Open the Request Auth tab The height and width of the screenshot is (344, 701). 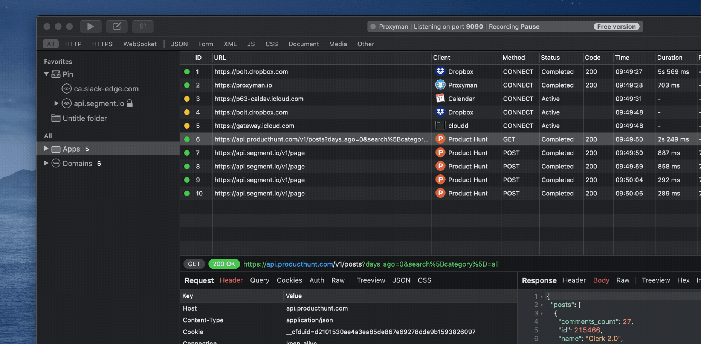317,280
